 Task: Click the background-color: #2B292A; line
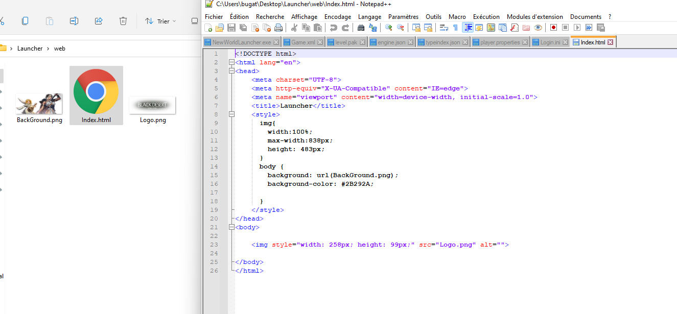320,184
